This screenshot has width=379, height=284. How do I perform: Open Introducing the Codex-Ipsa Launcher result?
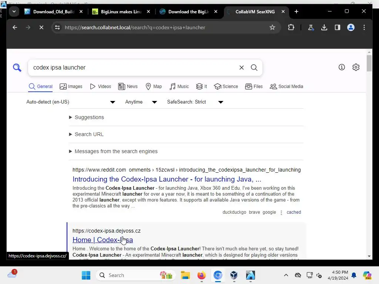click(167, 179)
